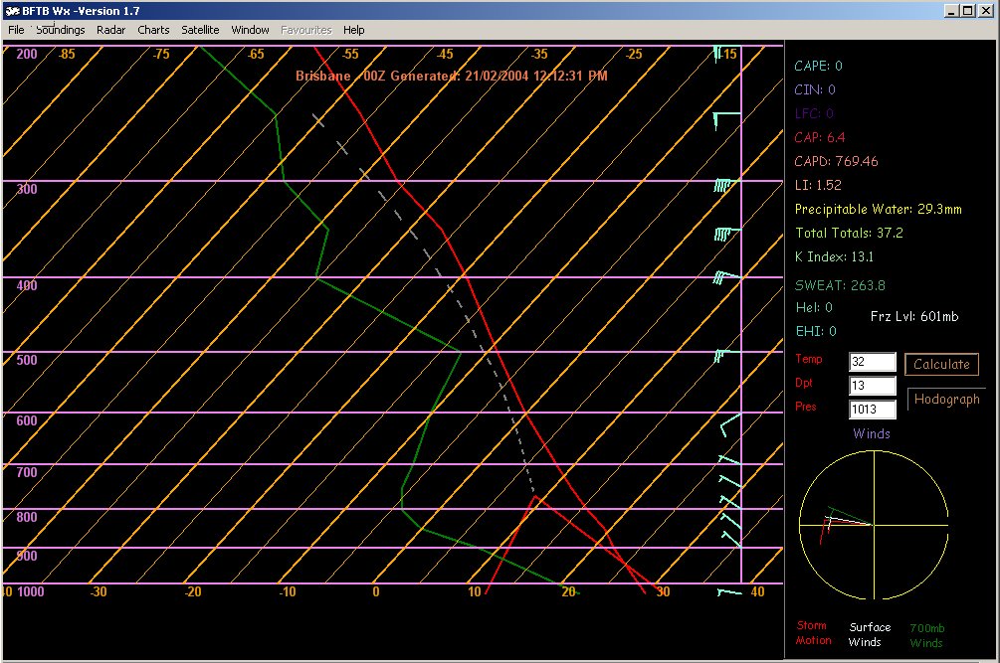Open the File menu

tap(16, 30)
